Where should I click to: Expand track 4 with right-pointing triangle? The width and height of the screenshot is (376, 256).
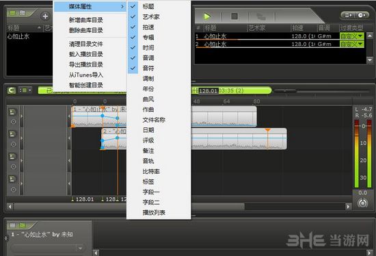pos(22,183)
